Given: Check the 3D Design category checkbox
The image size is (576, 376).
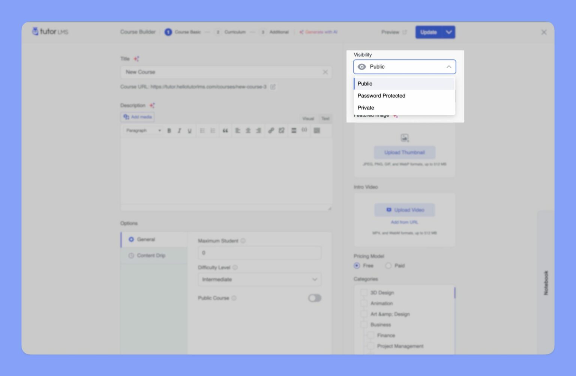Looking at the screenshot, I should click(364, 292).
